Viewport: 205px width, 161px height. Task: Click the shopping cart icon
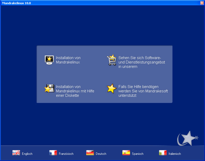112,60
